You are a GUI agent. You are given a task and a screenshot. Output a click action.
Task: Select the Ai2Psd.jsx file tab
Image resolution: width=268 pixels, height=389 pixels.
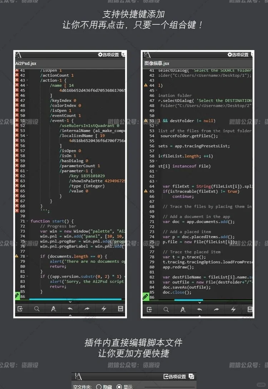(x=26, y=63)
